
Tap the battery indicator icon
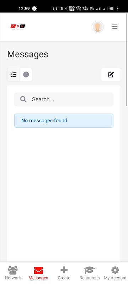pos(113,9)
